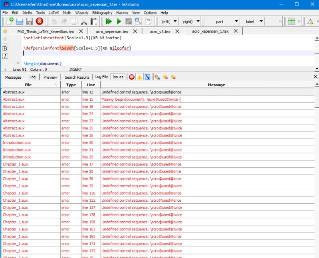Switch to the Search Results tab
The width and height of the screenshot is (319, 258).
pos(77,77)
